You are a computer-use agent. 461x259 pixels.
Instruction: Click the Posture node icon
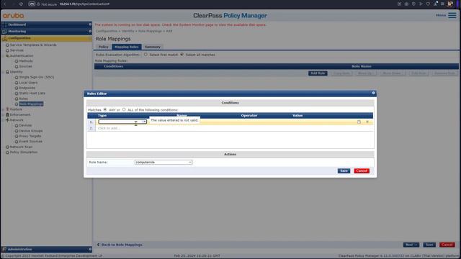tap(7, 109)
